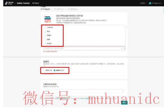Select the 邀请码入驻 radio button

[55, 70]
